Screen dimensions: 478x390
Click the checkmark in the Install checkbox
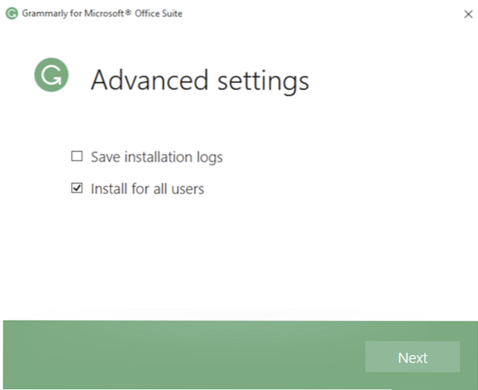pos(77,188)
